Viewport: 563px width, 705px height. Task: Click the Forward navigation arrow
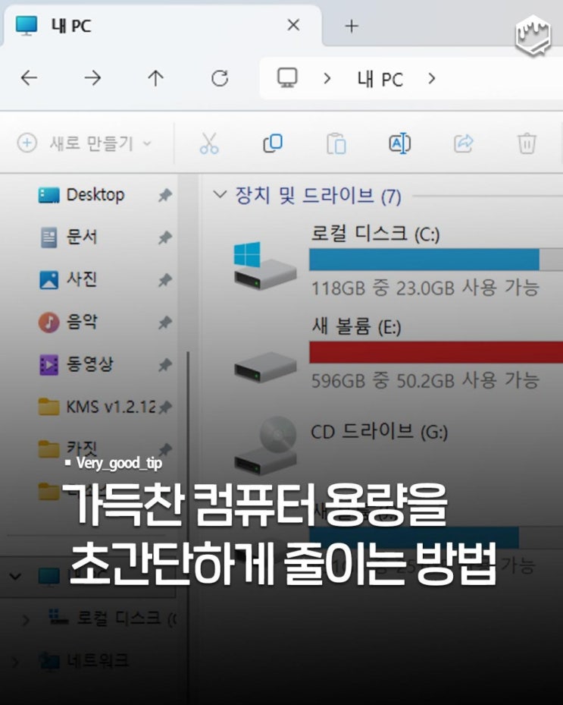(x=92, y=78)
